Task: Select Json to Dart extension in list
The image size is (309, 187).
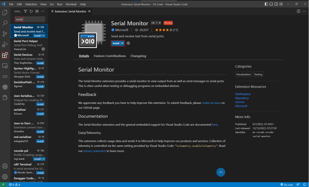Action: click(29, 127)
